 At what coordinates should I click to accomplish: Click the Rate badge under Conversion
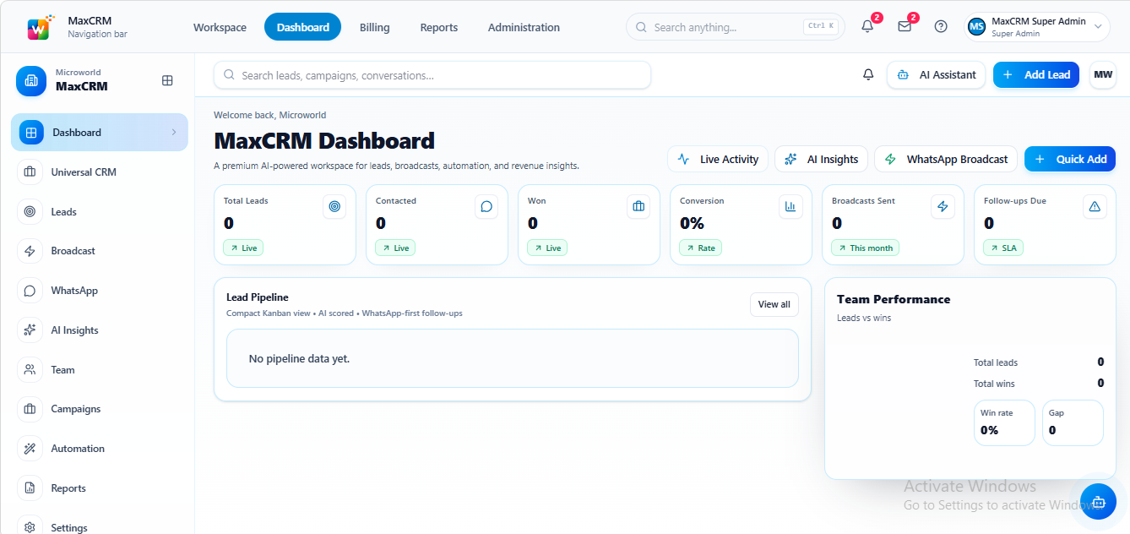[x=701, y=248]
